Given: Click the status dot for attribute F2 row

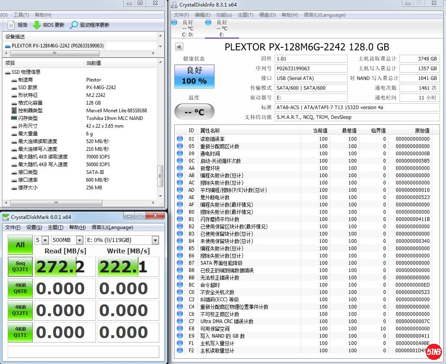Looking at the screenshot, I should pos(180,350).
